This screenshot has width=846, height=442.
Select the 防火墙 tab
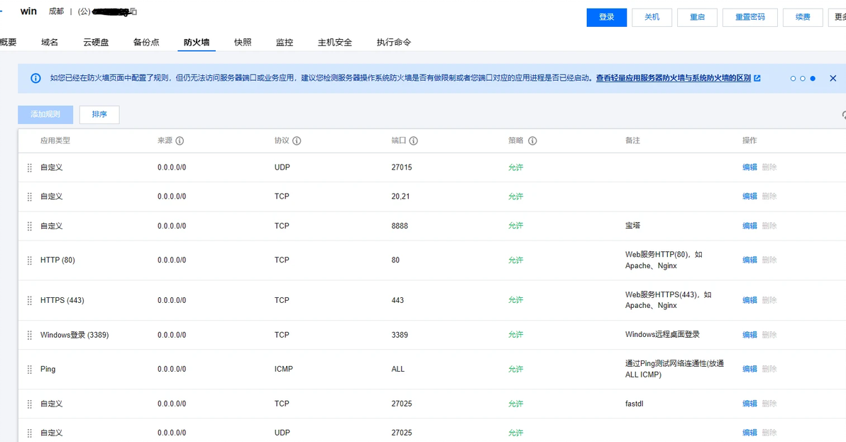pos(197,42)
